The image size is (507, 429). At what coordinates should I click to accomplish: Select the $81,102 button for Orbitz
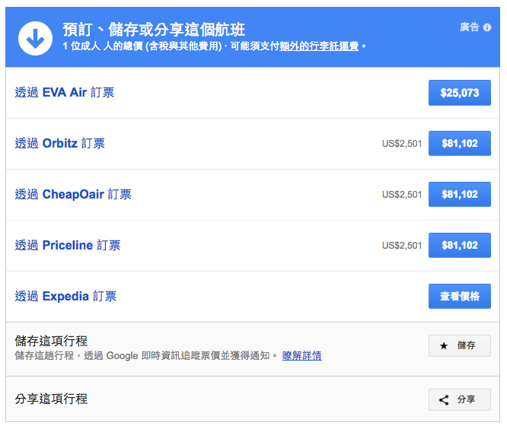pos(459,144)
